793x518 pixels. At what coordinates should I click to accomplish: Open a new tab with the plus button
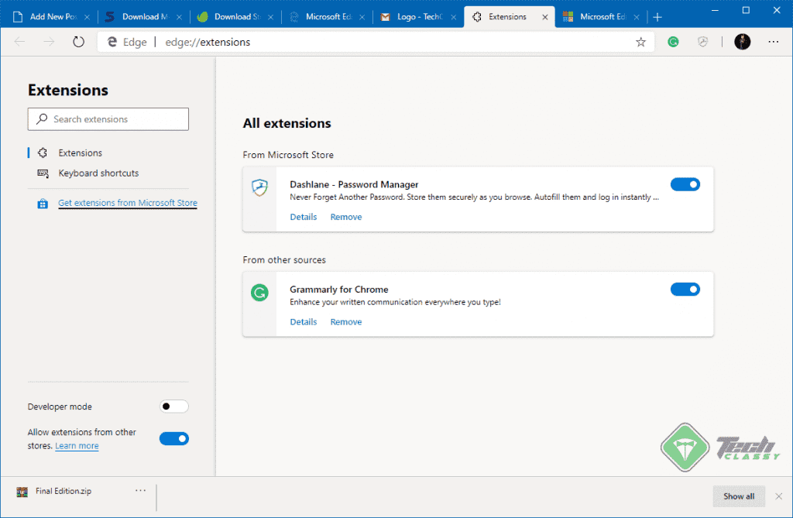657,16
